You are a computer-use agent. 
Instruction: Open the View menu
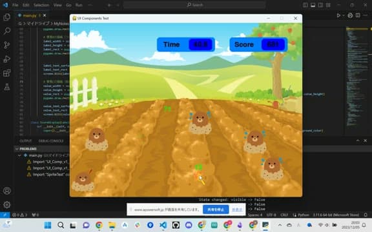[57, 5]
